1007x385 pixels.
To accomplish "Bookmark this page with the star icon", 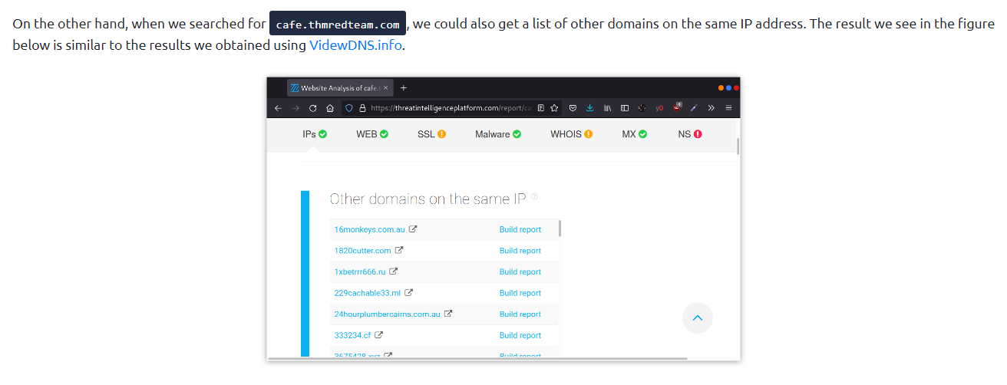I will (554, 108).
